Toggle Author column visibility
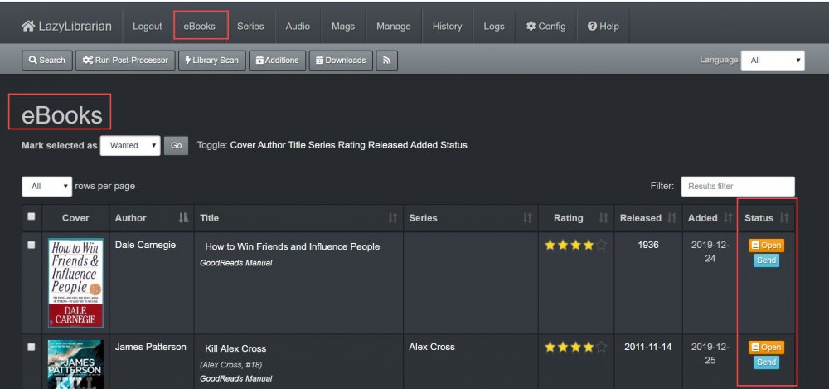 click(272, 145)
